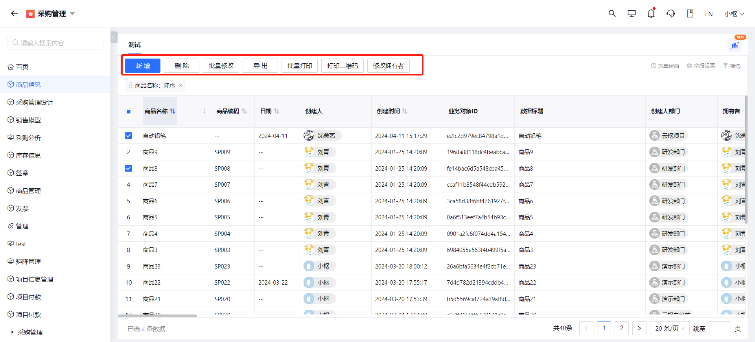Collapse the left sidebar handle

114,37
